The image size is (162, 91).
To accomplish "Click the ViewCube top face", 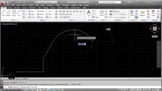I will tap(155, 29).
